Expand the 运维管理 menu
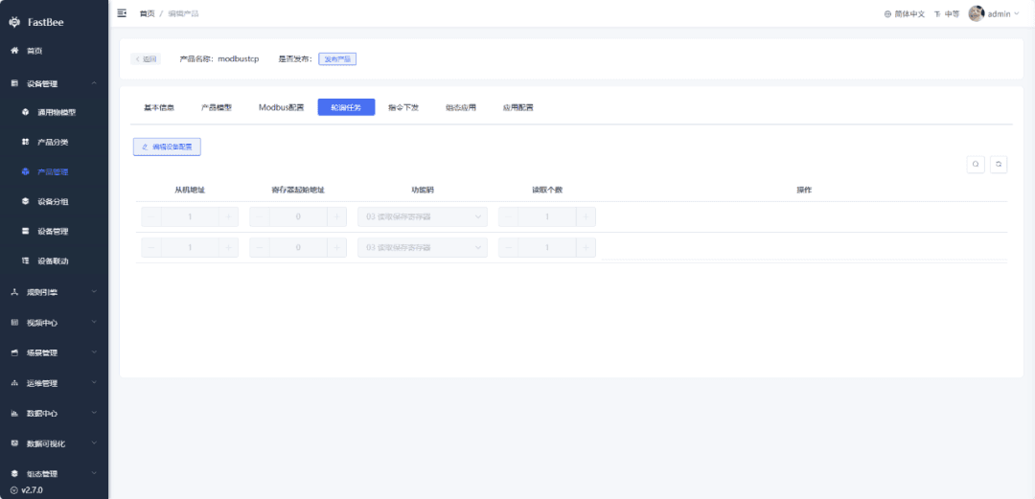 click(x=54, y=383)
